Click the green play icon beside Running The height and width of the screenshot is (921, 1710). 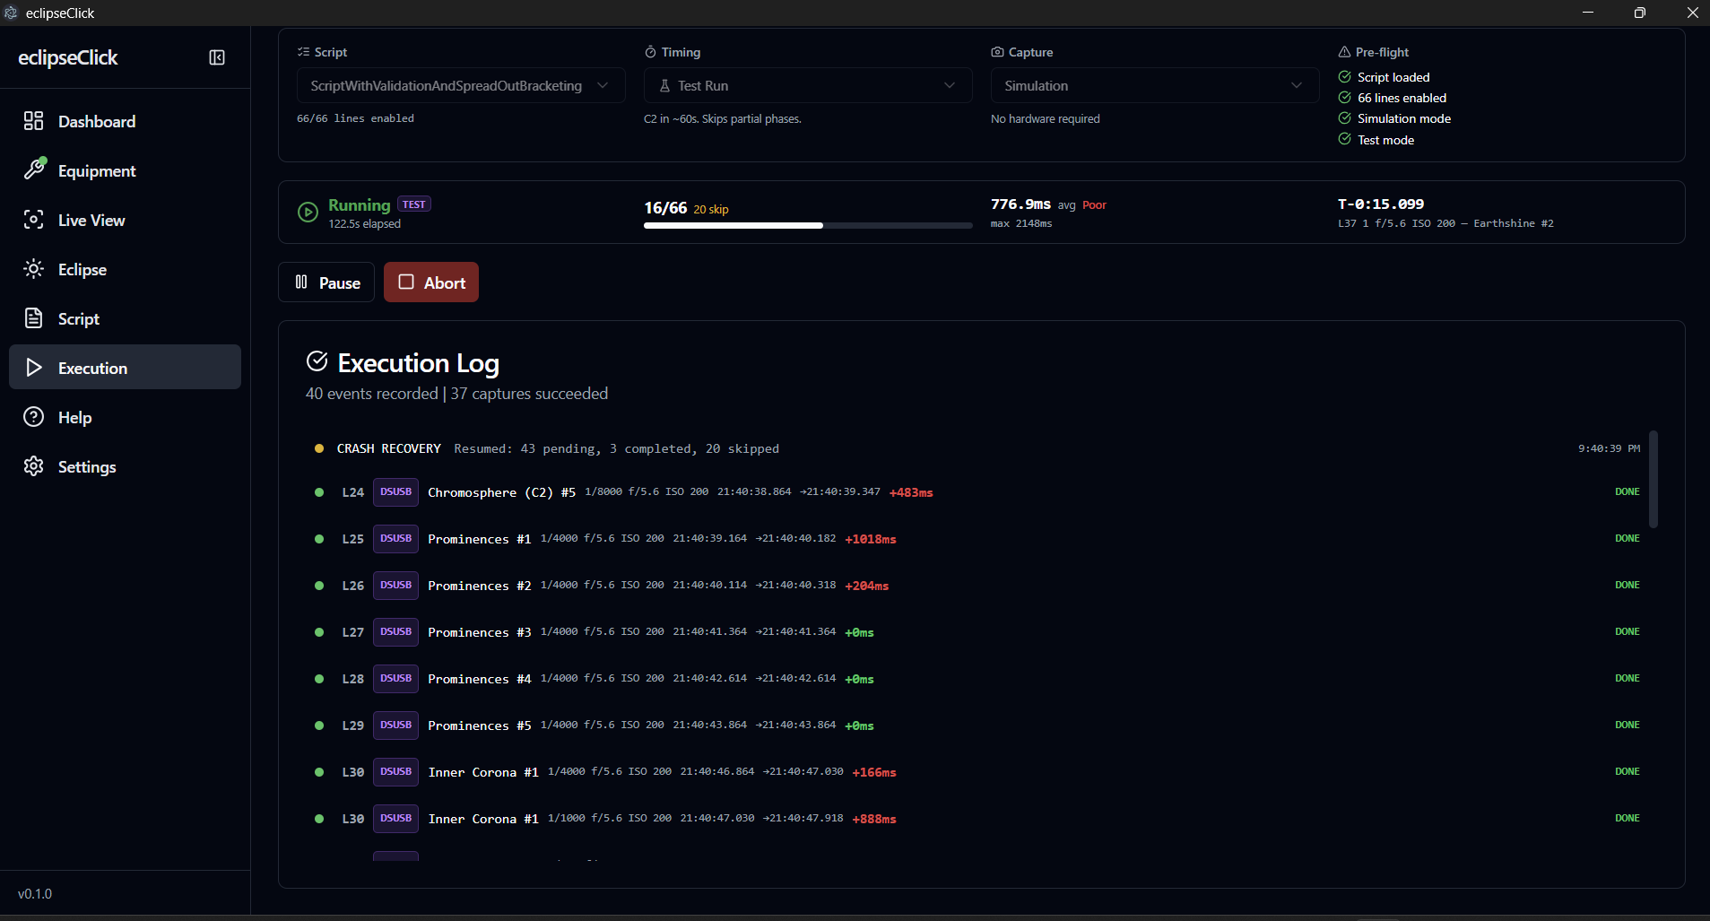(x=308, y=212)
